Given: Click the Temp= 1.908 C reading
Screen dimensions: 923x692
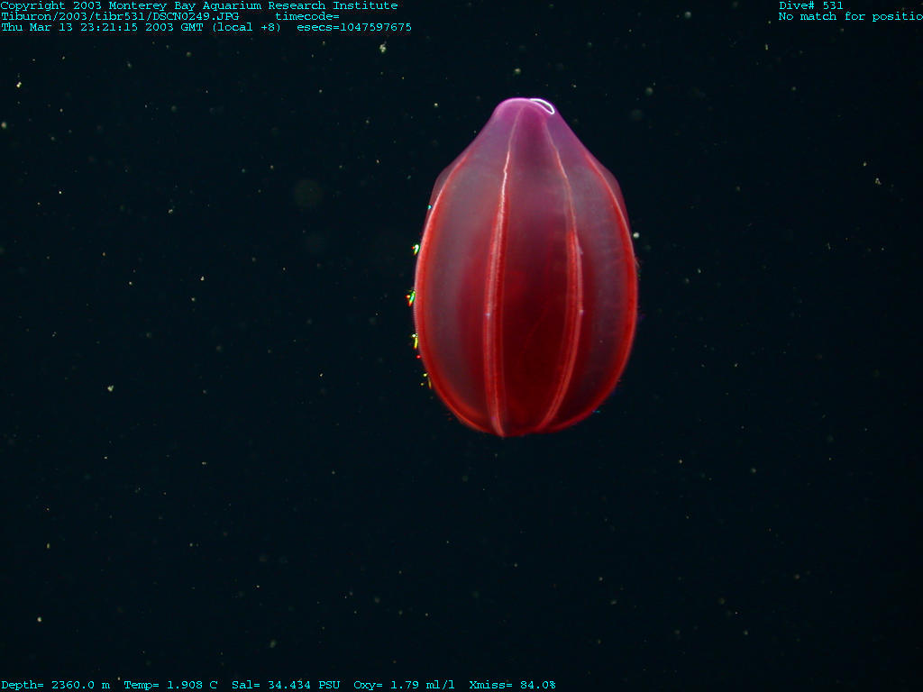Looking at the screenshot, I should pos(170,685).
